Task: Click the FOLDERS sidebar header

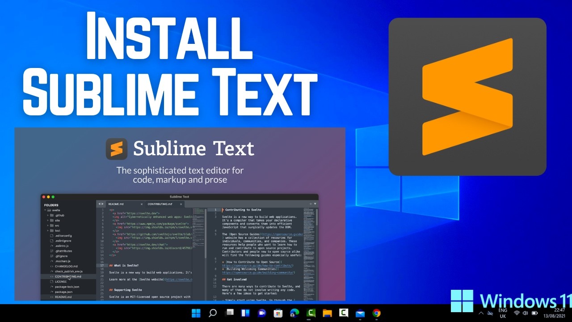Action: click(x=51, y=205)
